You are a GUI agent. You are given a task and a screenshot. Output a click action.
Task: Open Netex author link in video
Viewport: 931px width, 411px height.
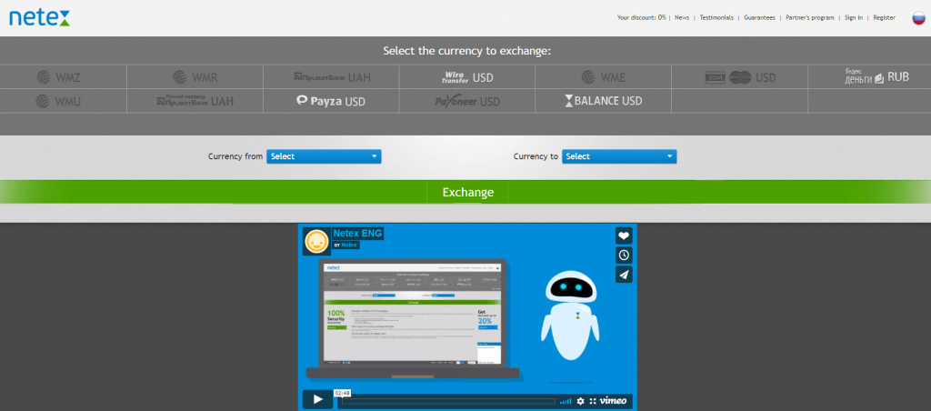pyautogui.click(x=350, y=245)
